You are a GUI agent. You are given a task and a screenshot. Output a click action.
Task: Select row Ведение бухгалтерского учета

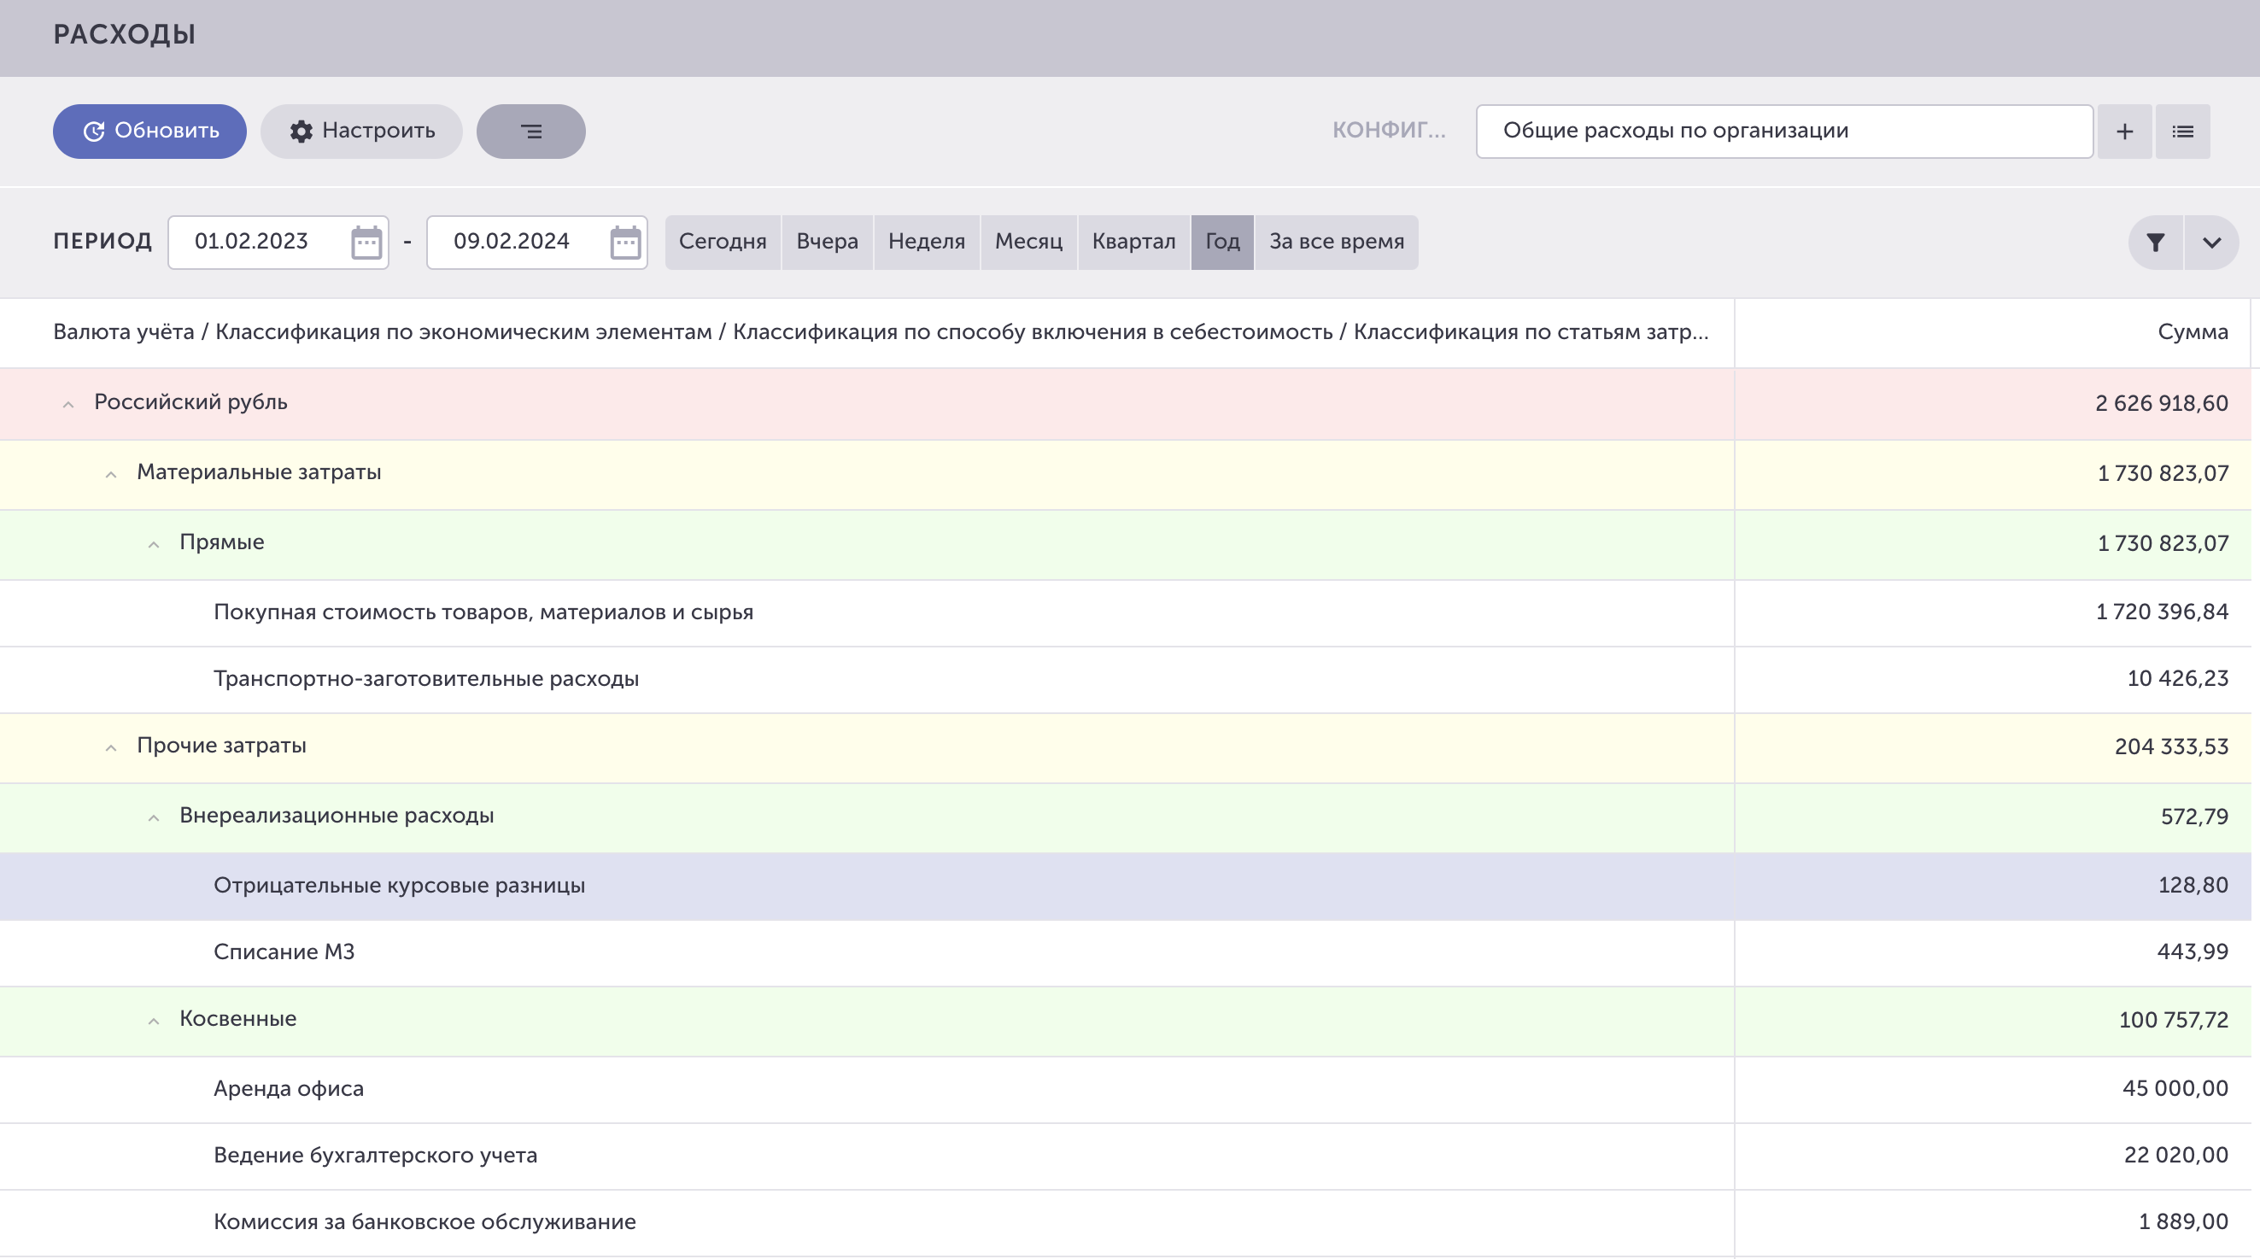(1126, 1157)
